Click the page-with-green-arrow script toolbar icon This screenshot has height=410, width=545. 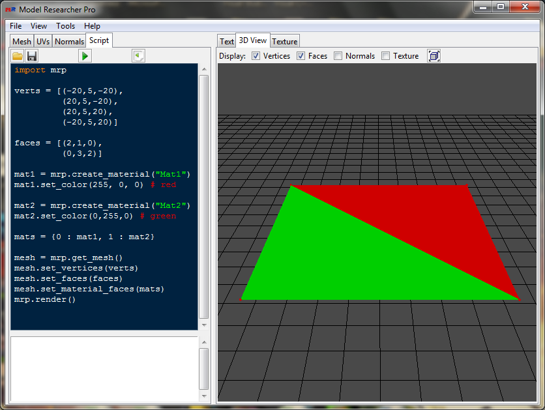[138, 56]
